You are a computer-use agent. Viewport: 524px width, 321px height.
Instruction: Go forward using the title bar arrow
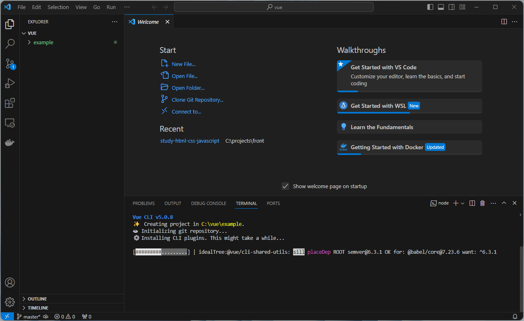pyautogui.click(x=165, y=7)
